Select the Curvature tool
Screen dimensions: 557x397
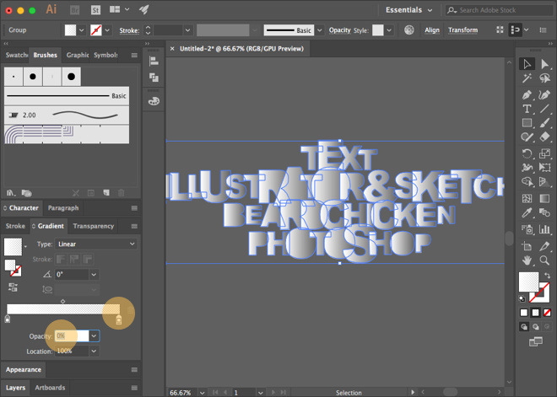click(x=544, y=94)
